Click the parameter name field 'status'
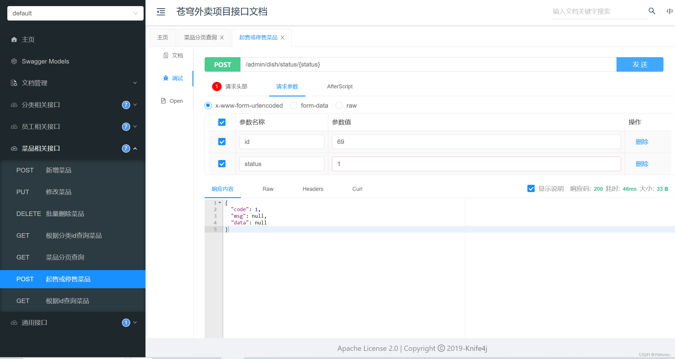 (282, 164)
